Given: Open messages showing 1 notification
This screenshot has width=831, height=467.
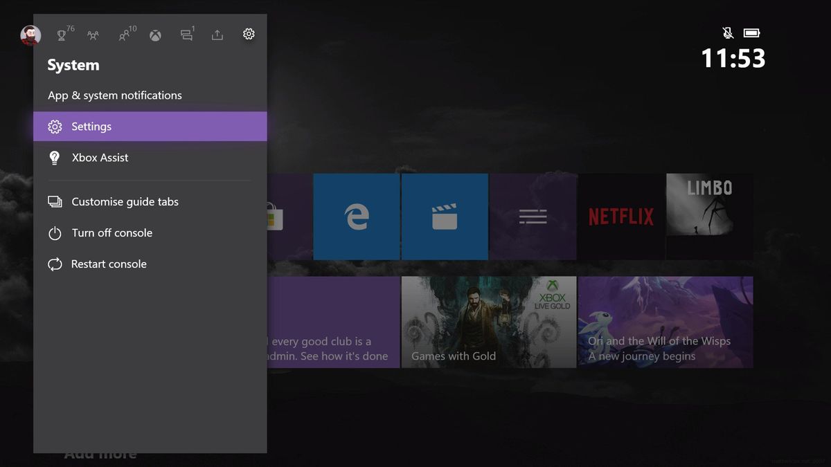Looking at the screenshot, I should coord(186,34).
